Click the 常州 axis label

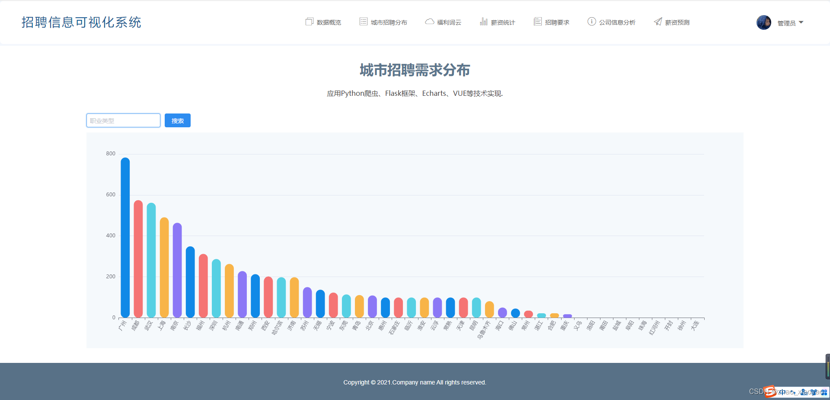tap(526, 326)
